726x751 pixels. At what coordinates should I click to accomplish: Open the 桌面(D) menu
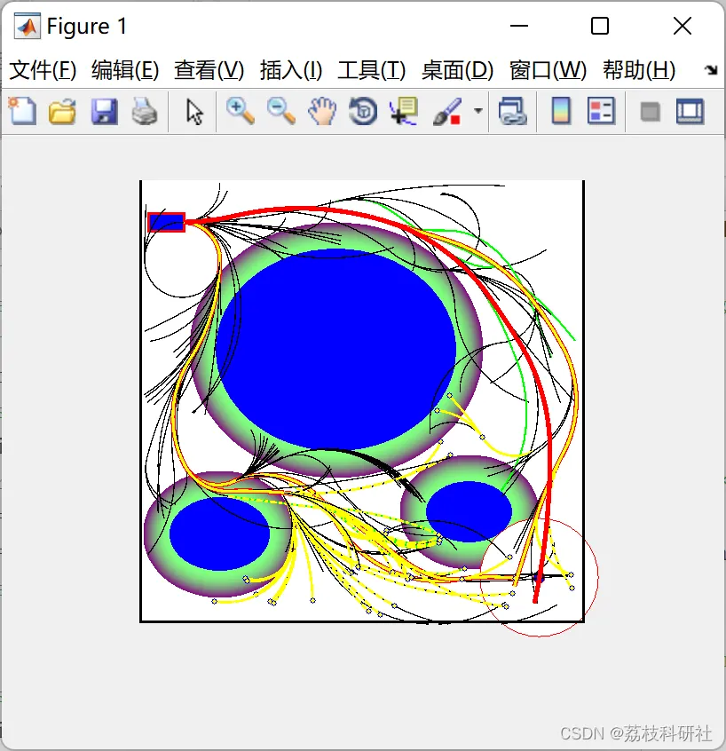pos(457,70)
